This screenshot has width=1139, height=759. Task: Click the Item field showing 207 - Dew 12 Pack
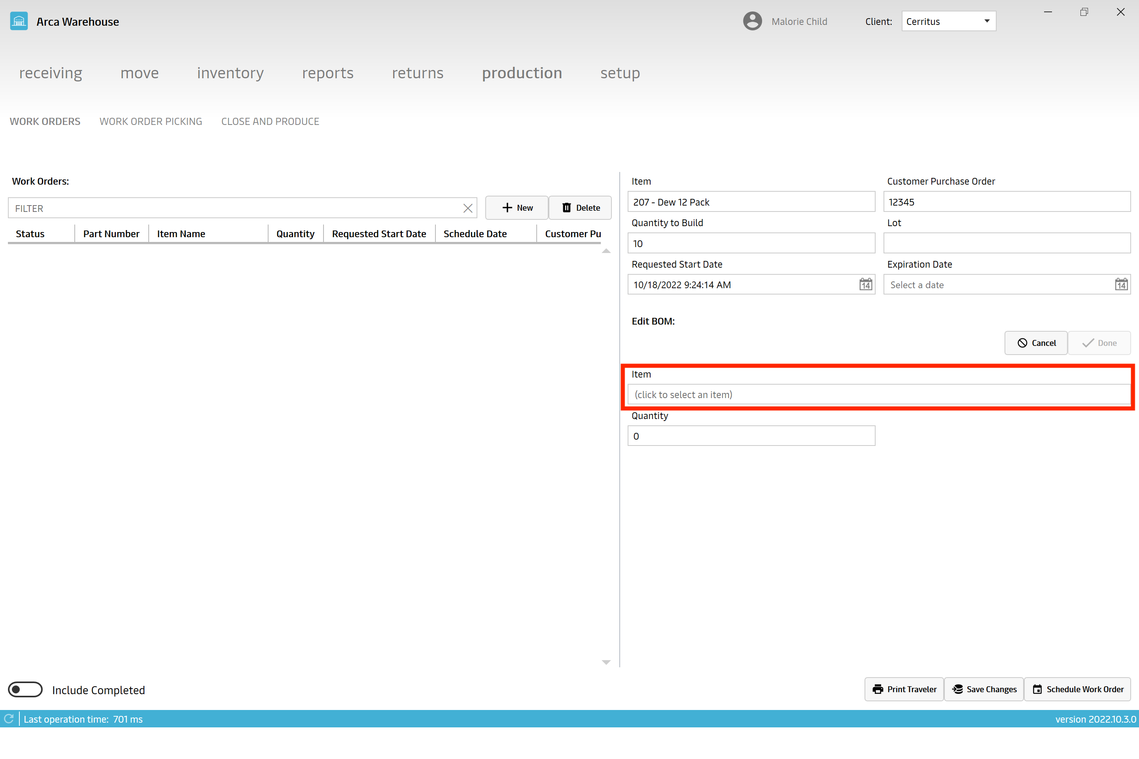click(751, 202)
